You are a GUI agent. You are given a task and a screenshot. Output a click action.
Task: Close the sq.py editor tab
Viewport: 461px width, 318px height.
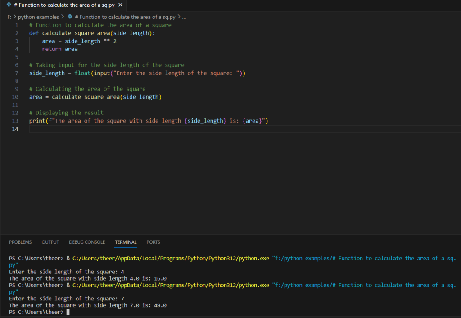[x=120, y=5]
